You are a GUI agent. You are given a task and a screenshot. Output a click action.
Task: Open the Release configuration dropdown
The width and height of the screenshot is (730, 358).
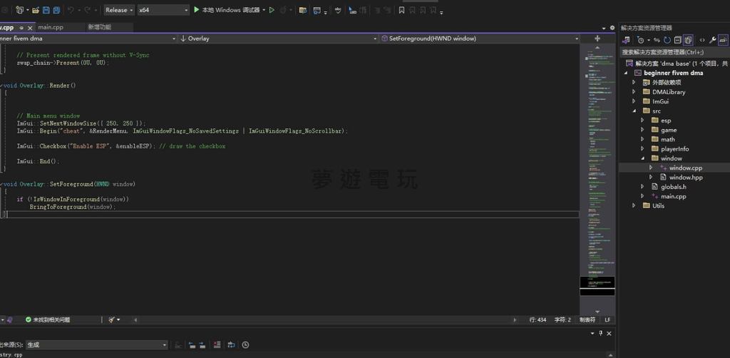click(x=119, y=10)
